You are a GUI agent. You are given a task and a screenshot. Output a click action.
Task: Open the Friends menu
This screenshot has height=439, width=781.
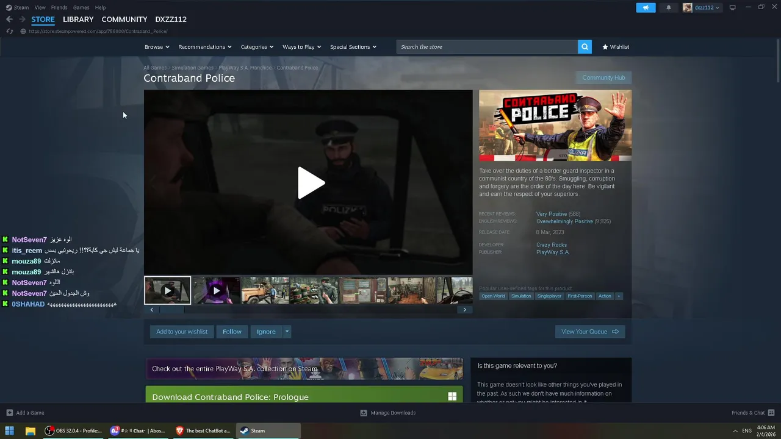[59, 7]
